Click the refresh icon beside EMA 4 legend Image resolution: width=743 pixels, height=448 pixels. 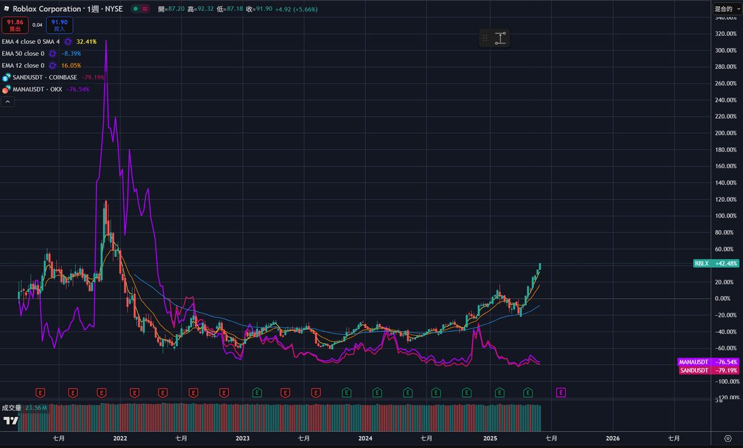tap(68, 41)
